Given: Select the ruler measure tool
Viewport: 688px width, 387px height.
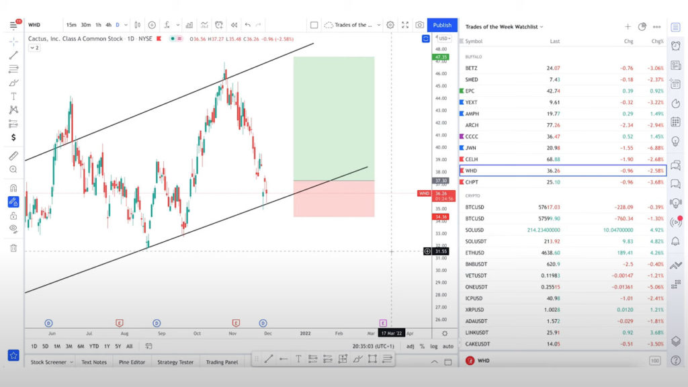Looking at the screenshot, I should (x=13, y=155).
